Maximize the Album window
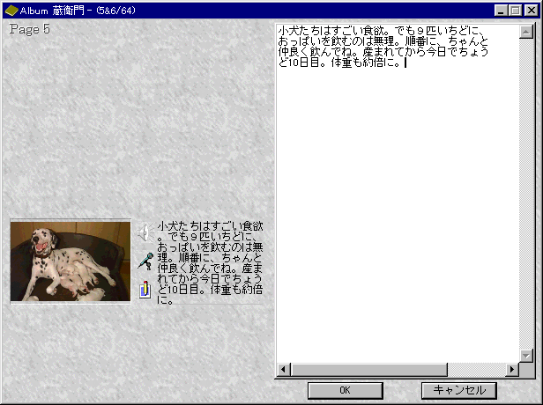543x405 pixels. coord(515,11)
